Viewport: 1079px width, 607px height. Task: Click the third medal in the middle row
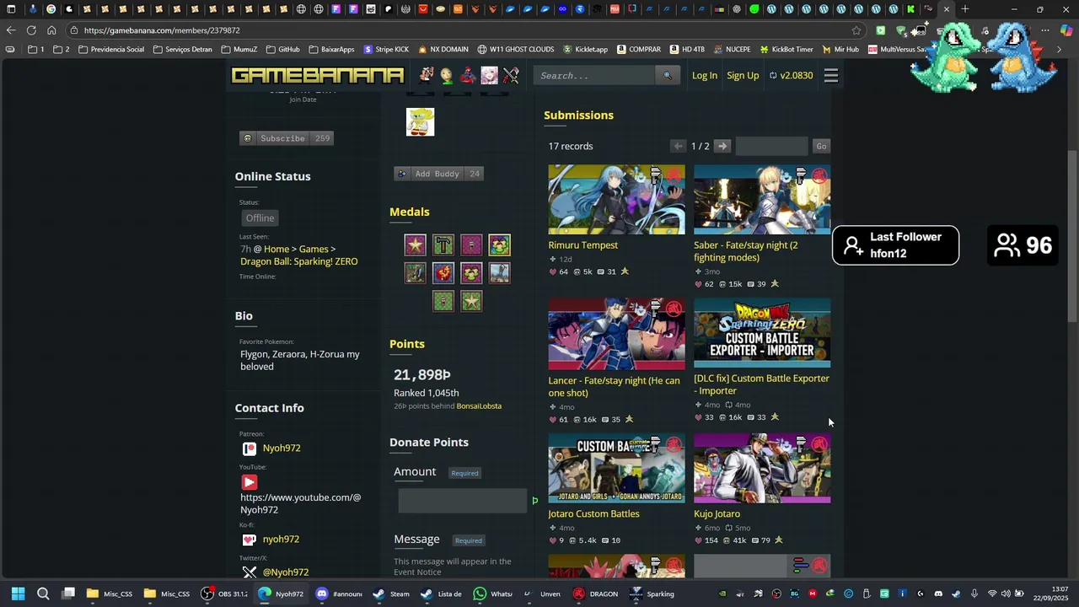coord(471,273)
